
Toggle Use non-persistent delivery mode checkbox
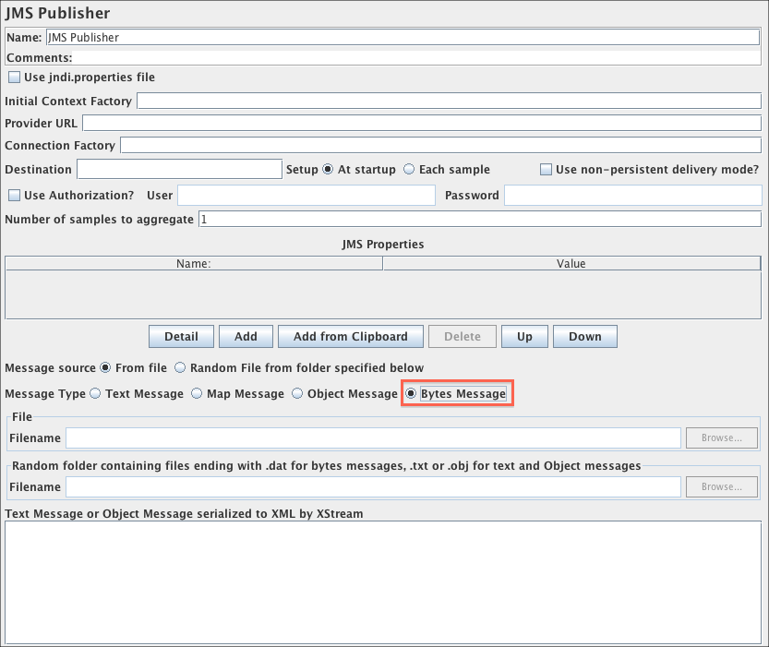coord(547,170)
